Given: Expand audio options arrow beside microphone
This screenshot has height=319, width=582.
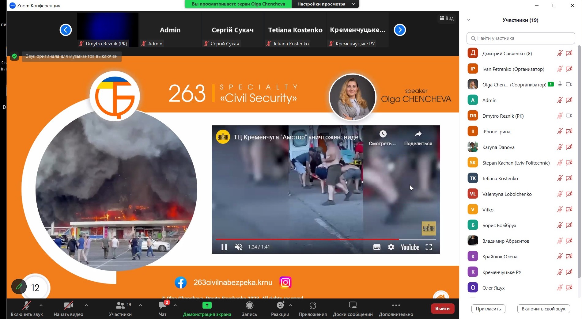Looking at the screenshot, I should pos(41,305).
